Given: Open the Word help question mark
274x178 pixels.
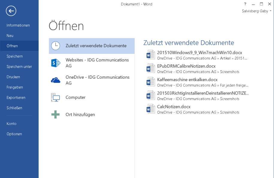Looking at the screenshot, I should pyautogui.click(x=245, y=4).
